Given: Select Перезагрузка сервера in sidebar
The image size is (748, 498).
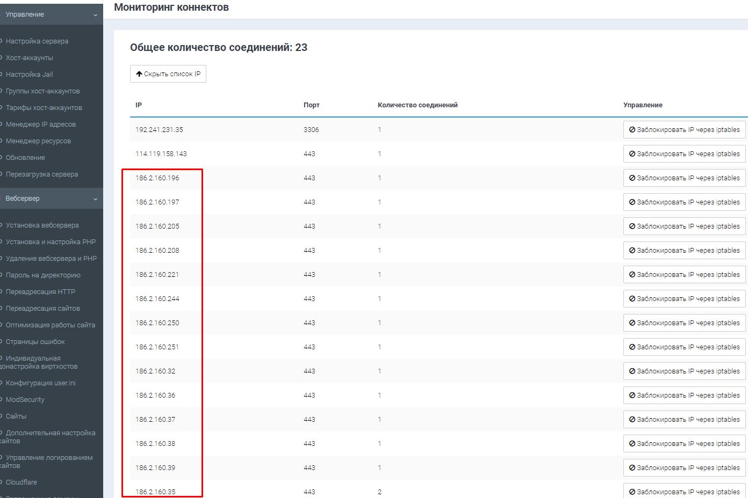Looking at the screenshot, I should (x=42, y=174).
